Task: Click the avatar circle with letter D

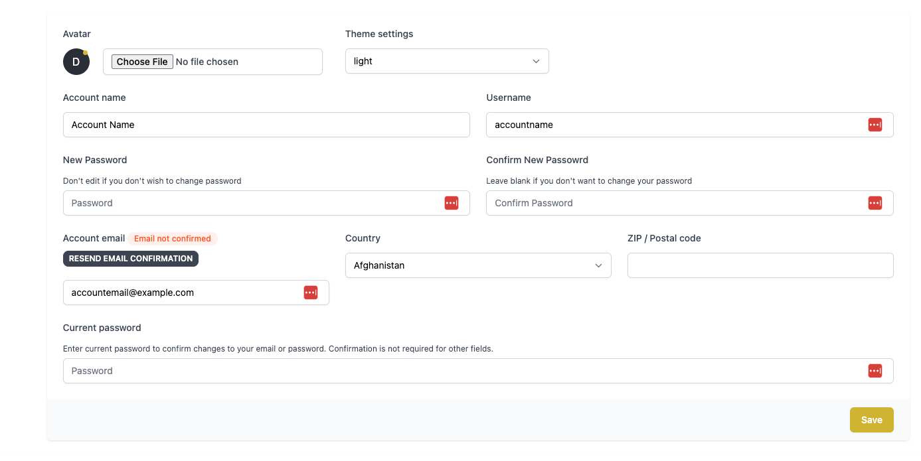Action: tap(76, 62)
